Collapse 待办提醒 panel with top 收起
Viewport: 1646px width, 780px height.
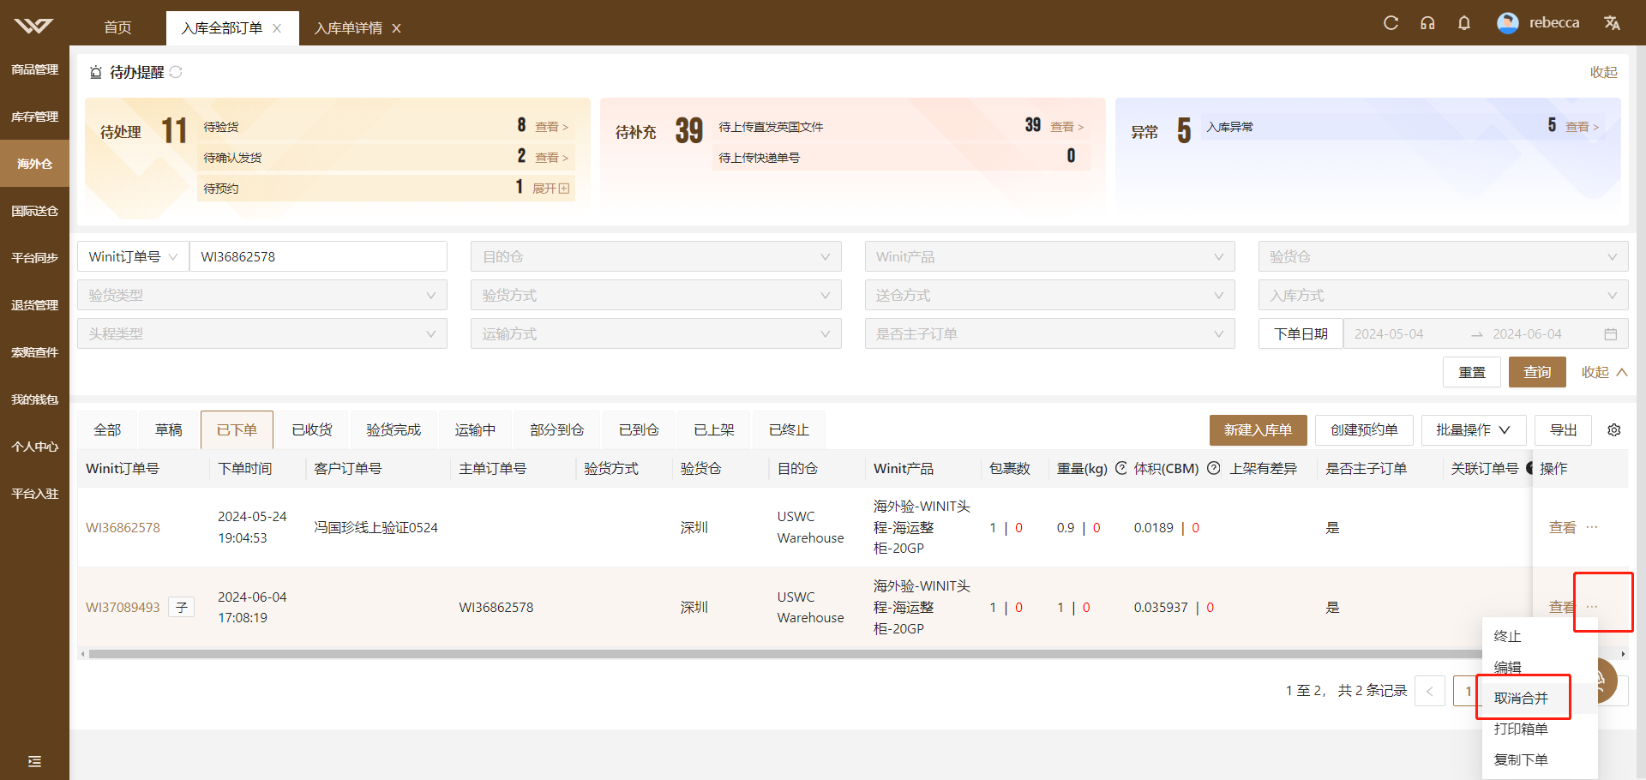1603,72
